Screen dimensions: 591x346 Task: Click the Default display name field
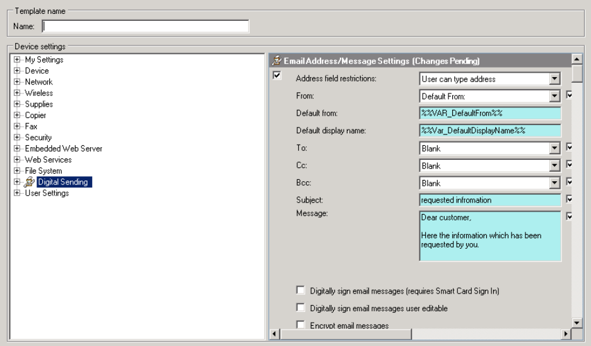490,131
